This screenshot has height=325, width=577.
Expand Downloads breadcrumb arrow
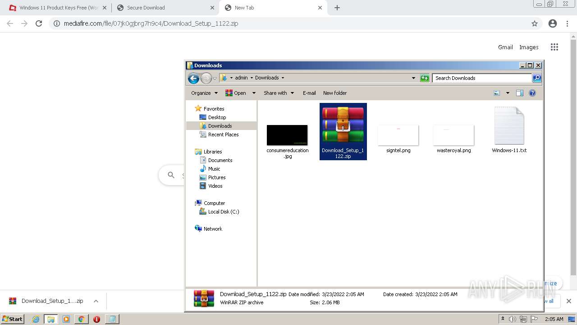tap(283, 78)
